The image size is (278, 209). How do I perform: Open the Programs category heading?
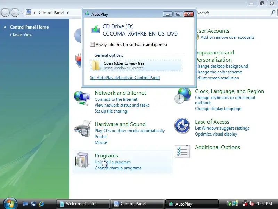coord(106,155)
